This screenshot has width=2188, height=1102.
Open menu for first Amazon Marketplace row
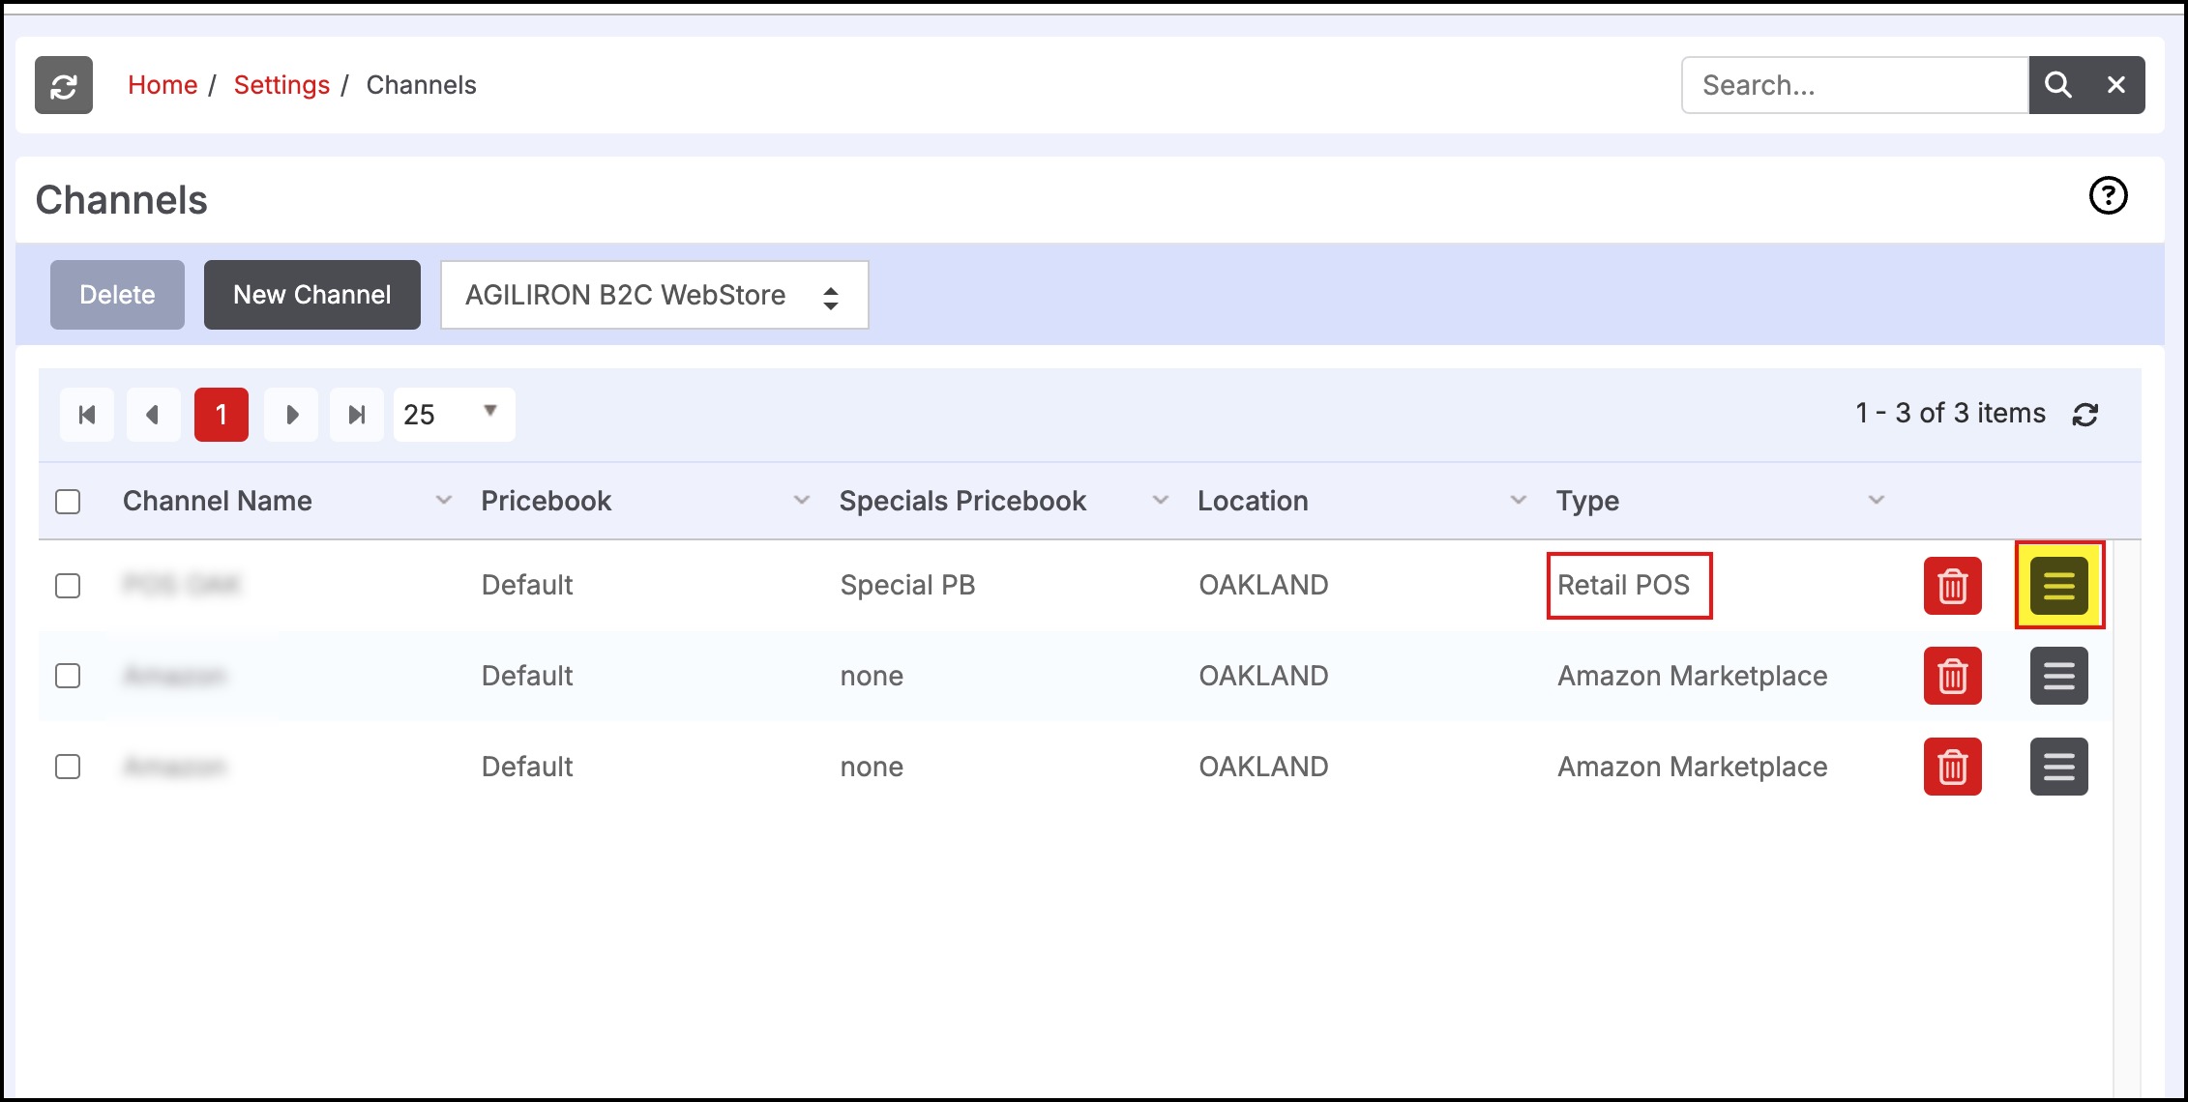pyautogui.click(x=2058, y=676)
